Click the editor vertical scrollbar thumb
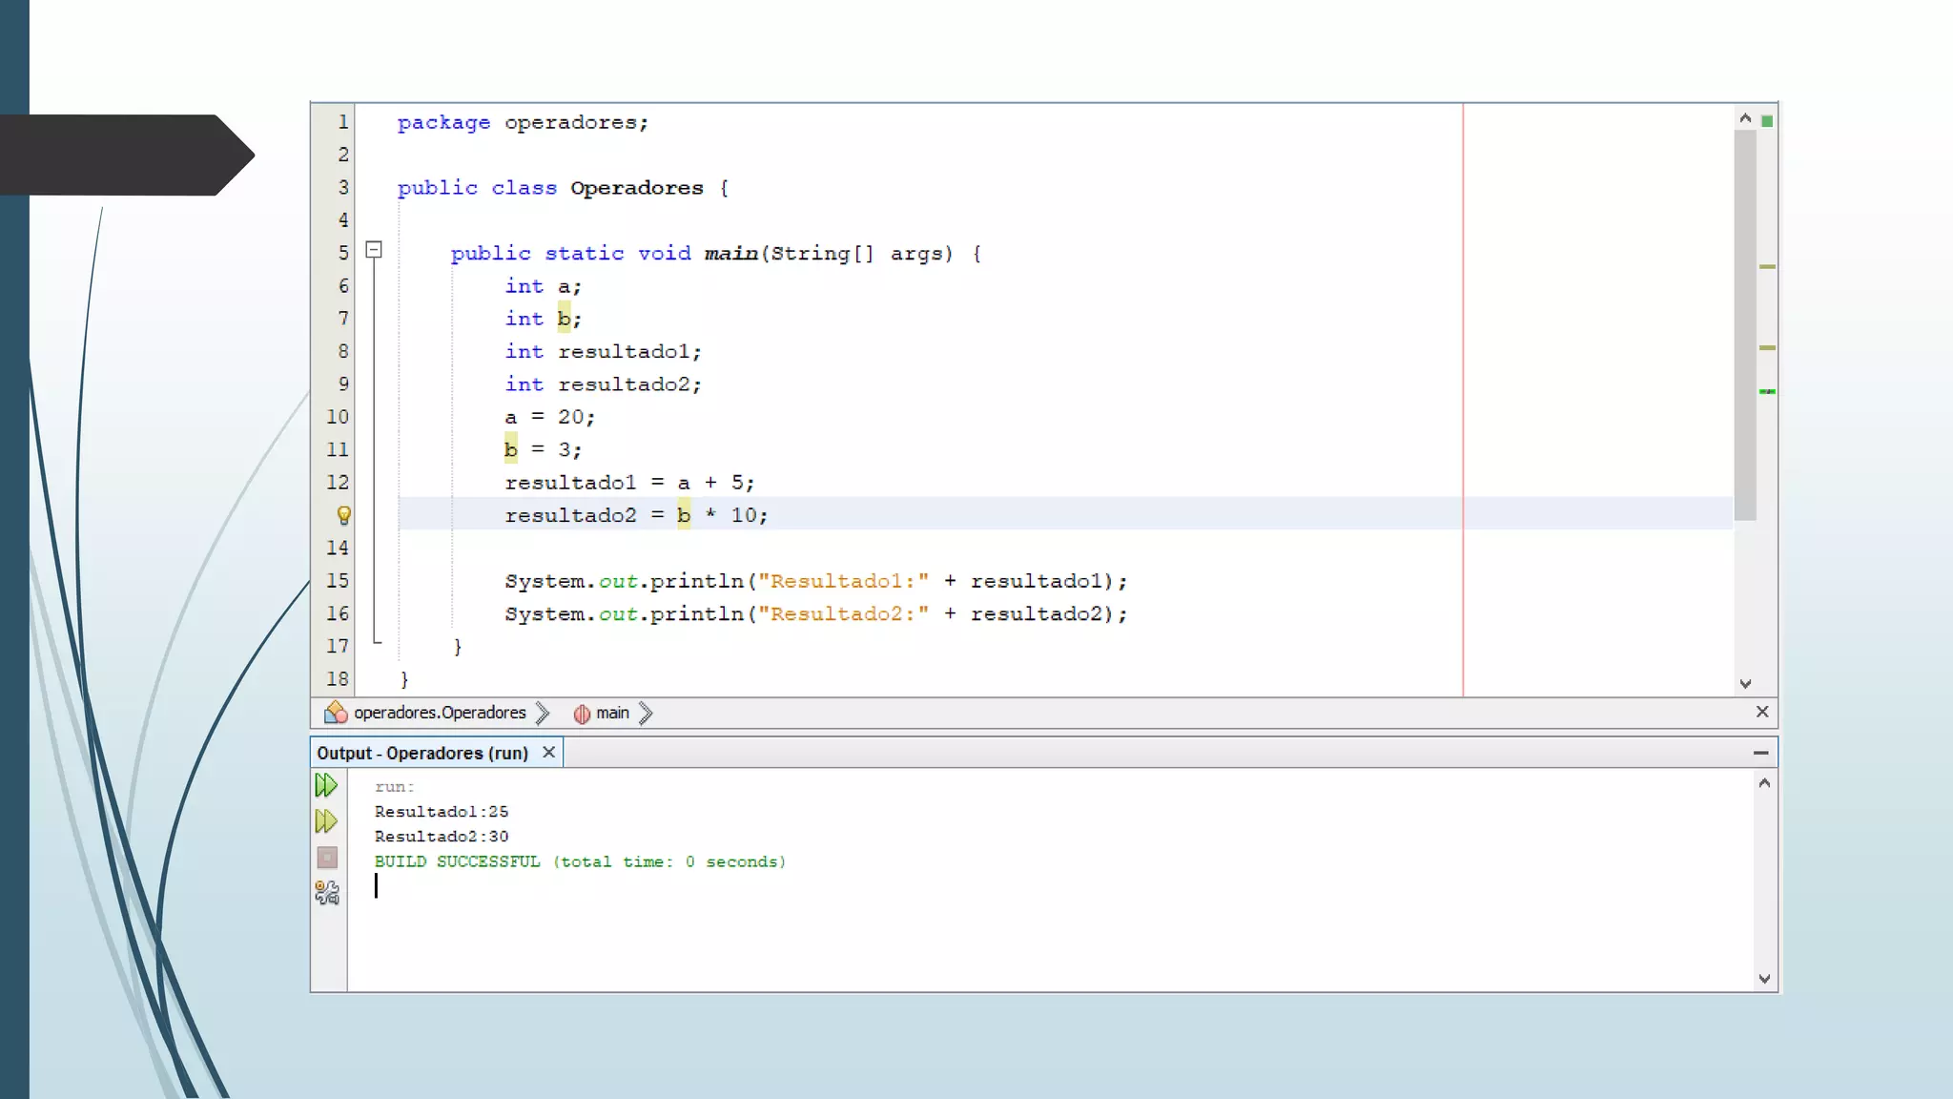 [x=1745, y=324]
